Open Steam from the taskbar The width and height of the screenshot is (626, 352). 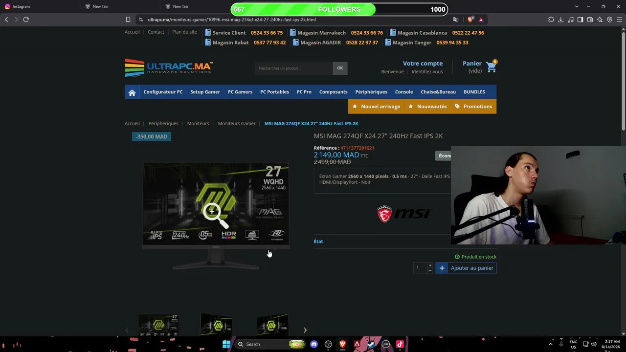[371, 344]
